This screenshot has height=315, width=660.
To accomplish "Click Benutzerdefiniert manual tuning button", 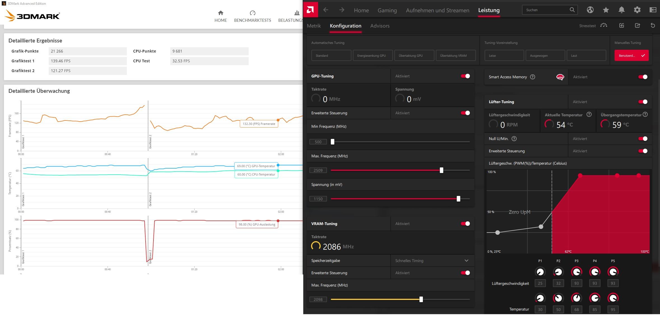I will pos(631,55).
